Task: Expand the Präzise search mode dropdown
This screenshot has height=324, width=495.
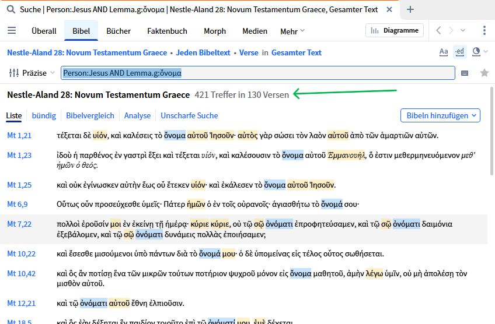Action: tap(38, 73)
